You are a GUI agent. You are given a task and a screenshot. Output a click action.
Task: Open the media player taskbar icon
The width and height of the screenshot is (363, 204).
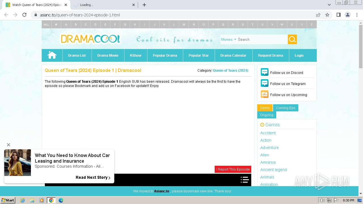click(x=42, y=200)
